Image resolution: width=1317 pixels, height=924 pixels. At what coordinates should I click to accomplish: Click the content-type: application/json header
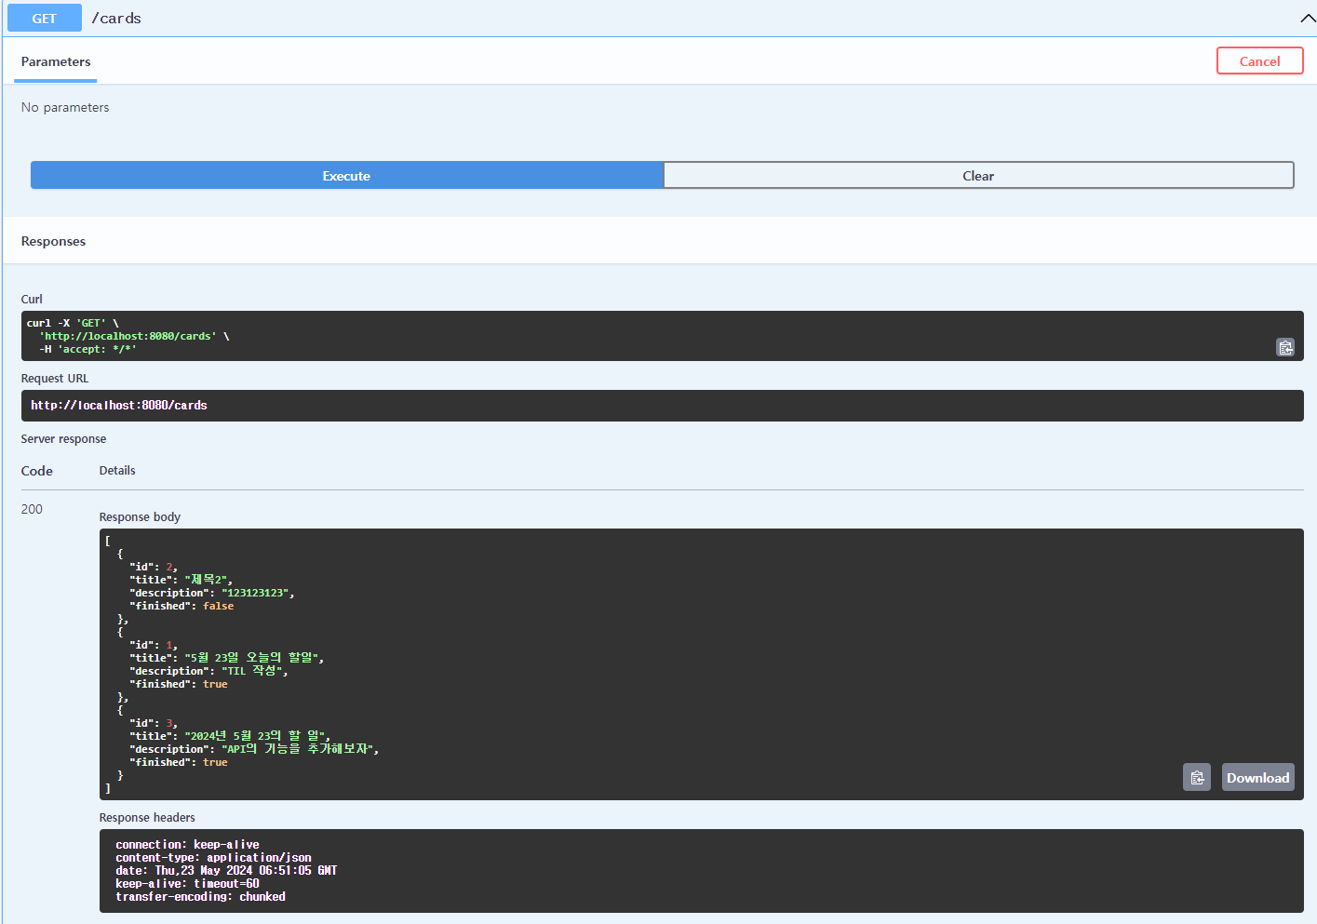coord(213,858)
